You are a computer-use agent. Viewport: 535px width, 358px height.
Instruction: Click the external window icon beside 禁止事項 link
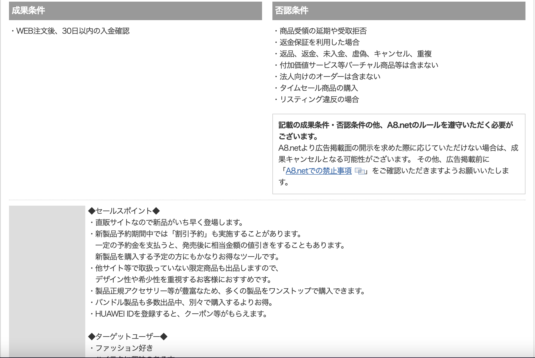click(360, 171)
